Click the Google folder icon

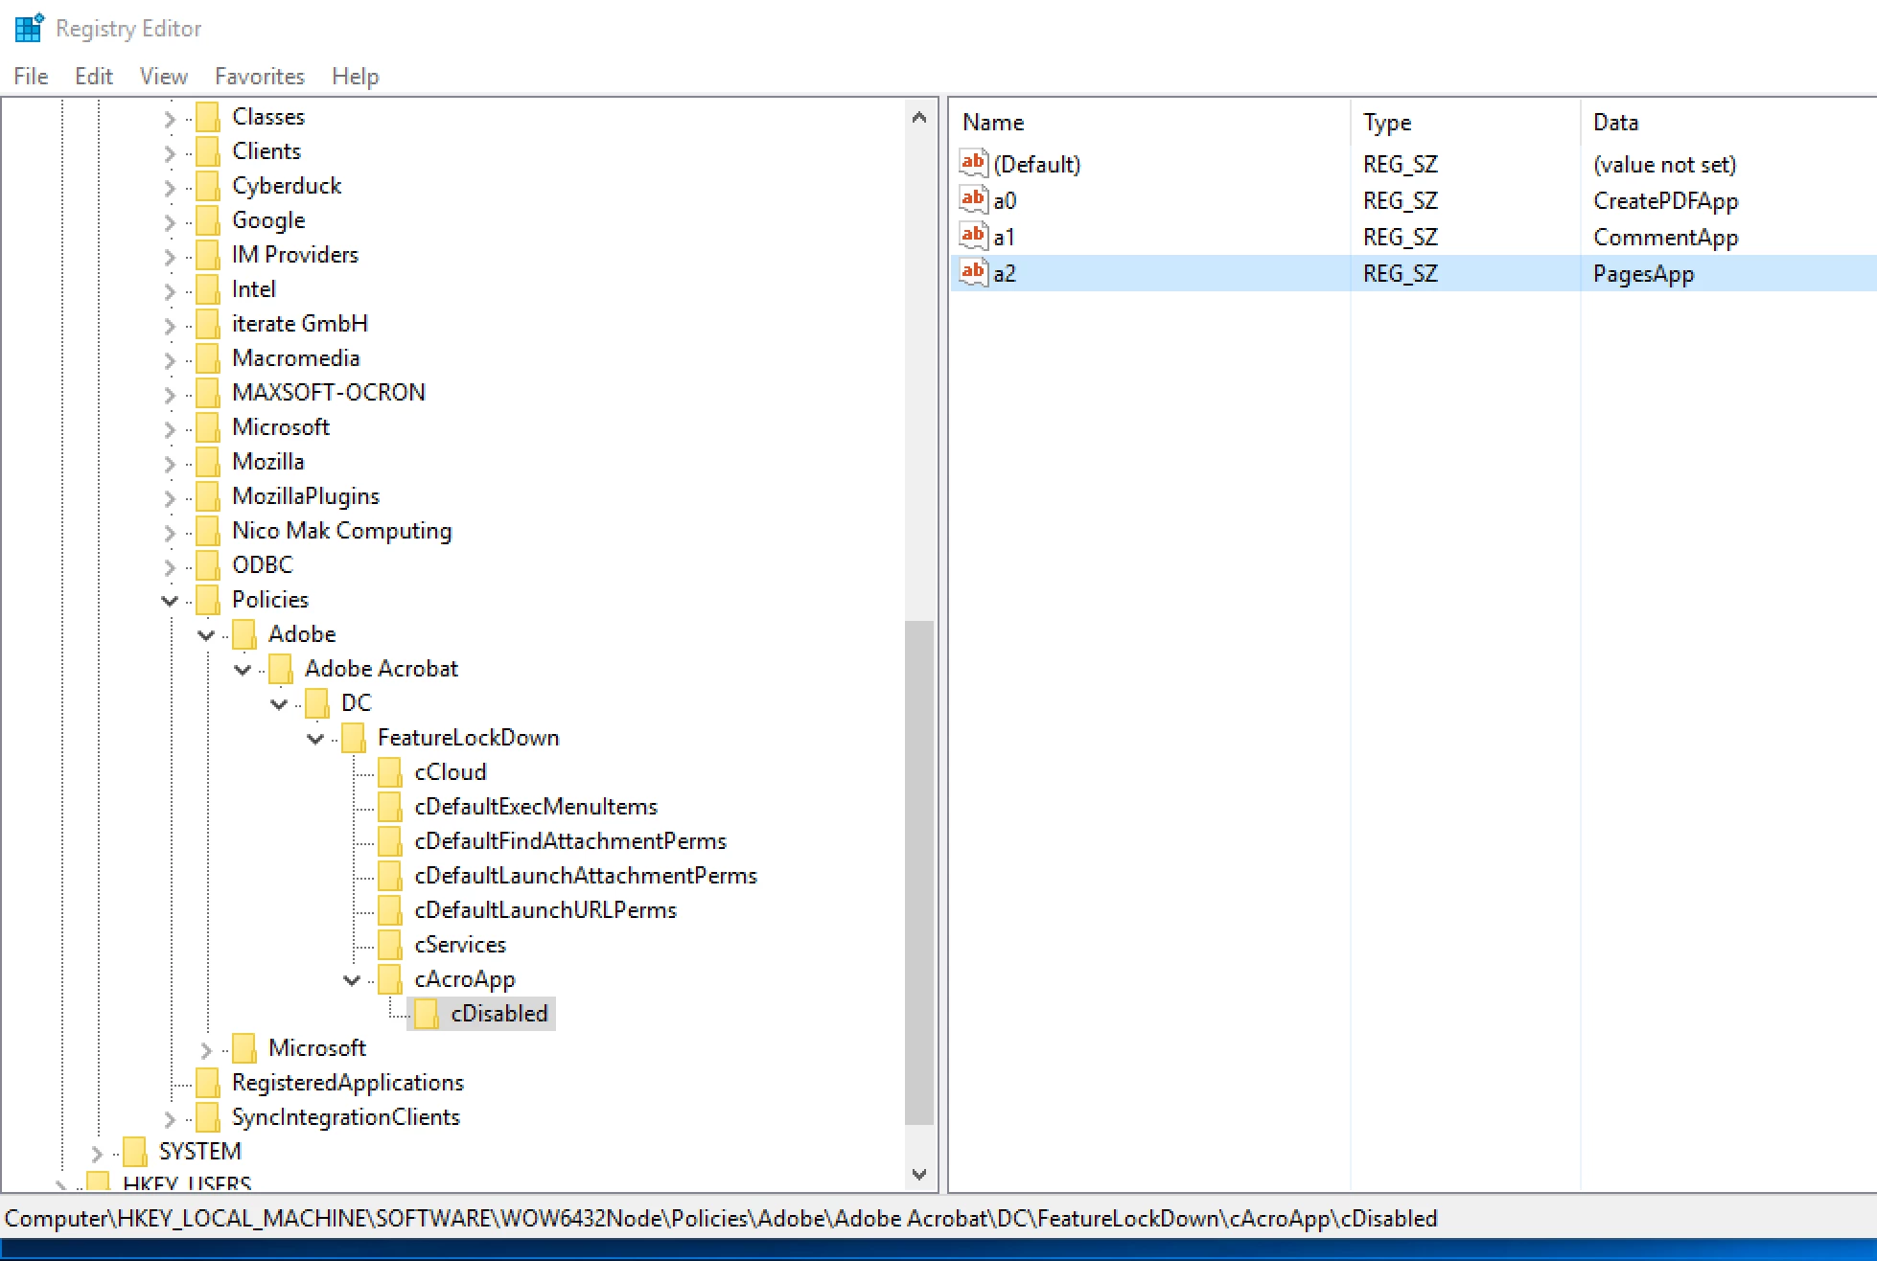207,220
